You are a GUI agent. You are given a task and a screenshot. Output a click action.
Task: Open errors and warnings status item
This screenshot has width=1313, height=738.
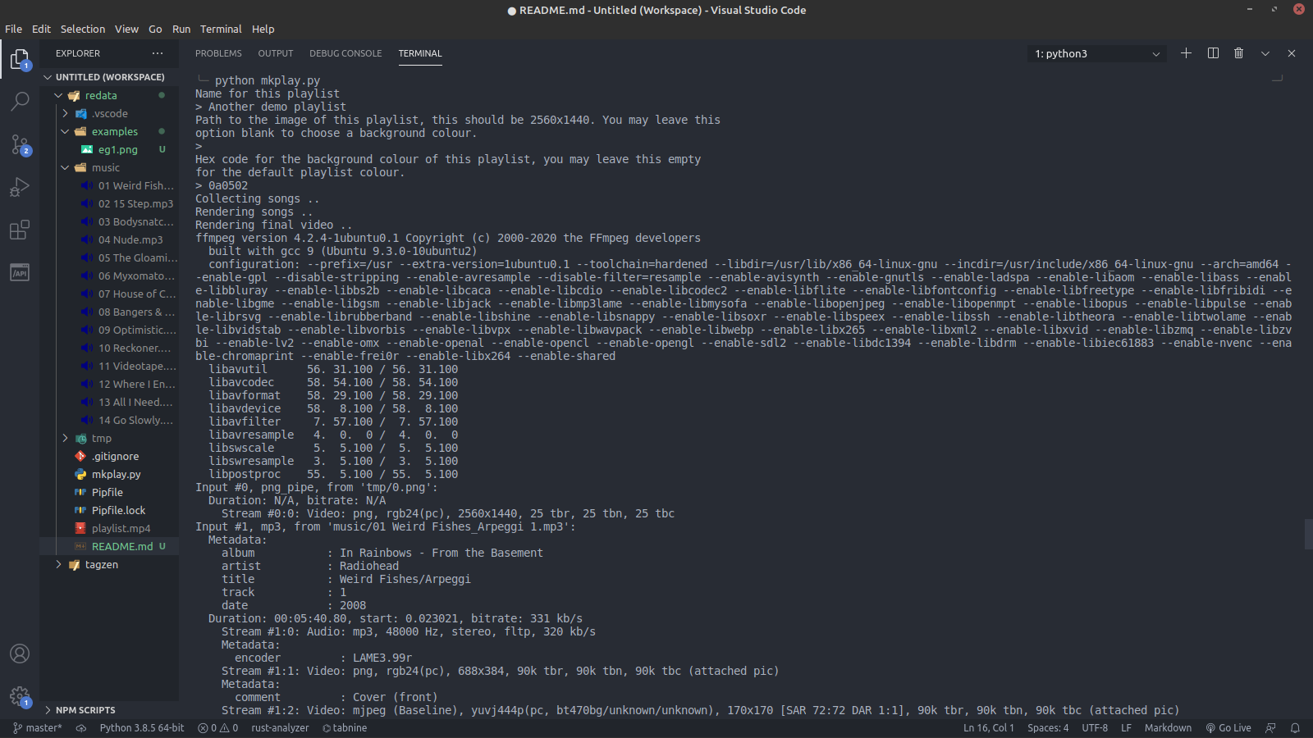point(218,728)
